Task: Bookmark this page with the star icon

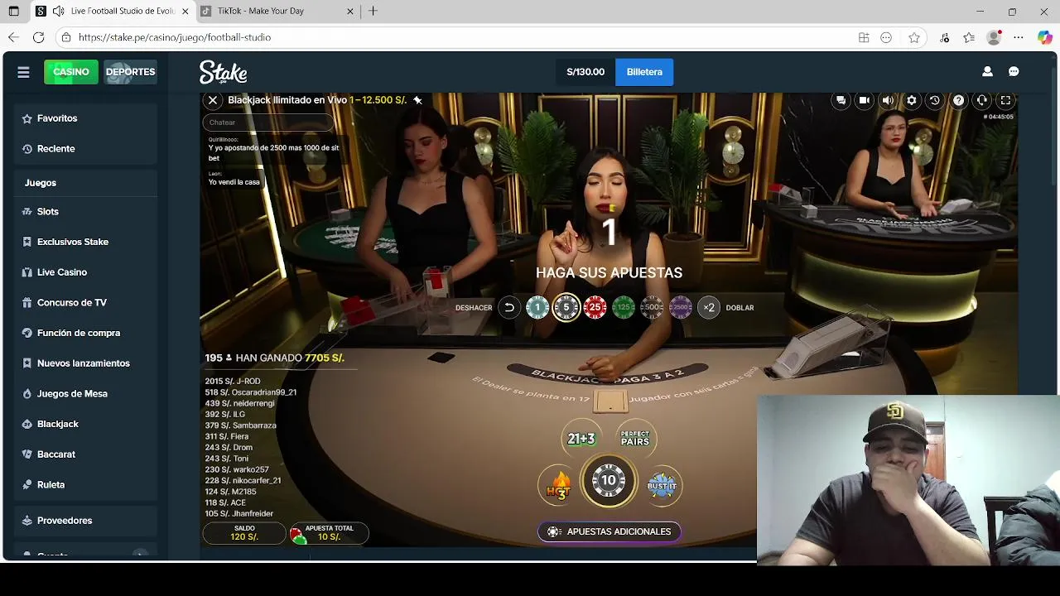Action: (x=914, y=37)
